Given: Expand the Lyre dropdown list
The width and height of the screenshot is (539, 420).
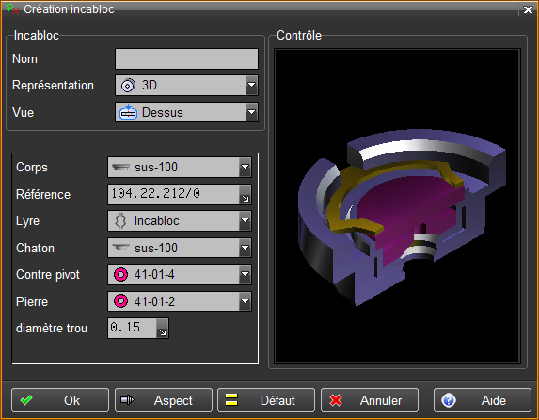Looking at the screenshot, I should [245, 220].
